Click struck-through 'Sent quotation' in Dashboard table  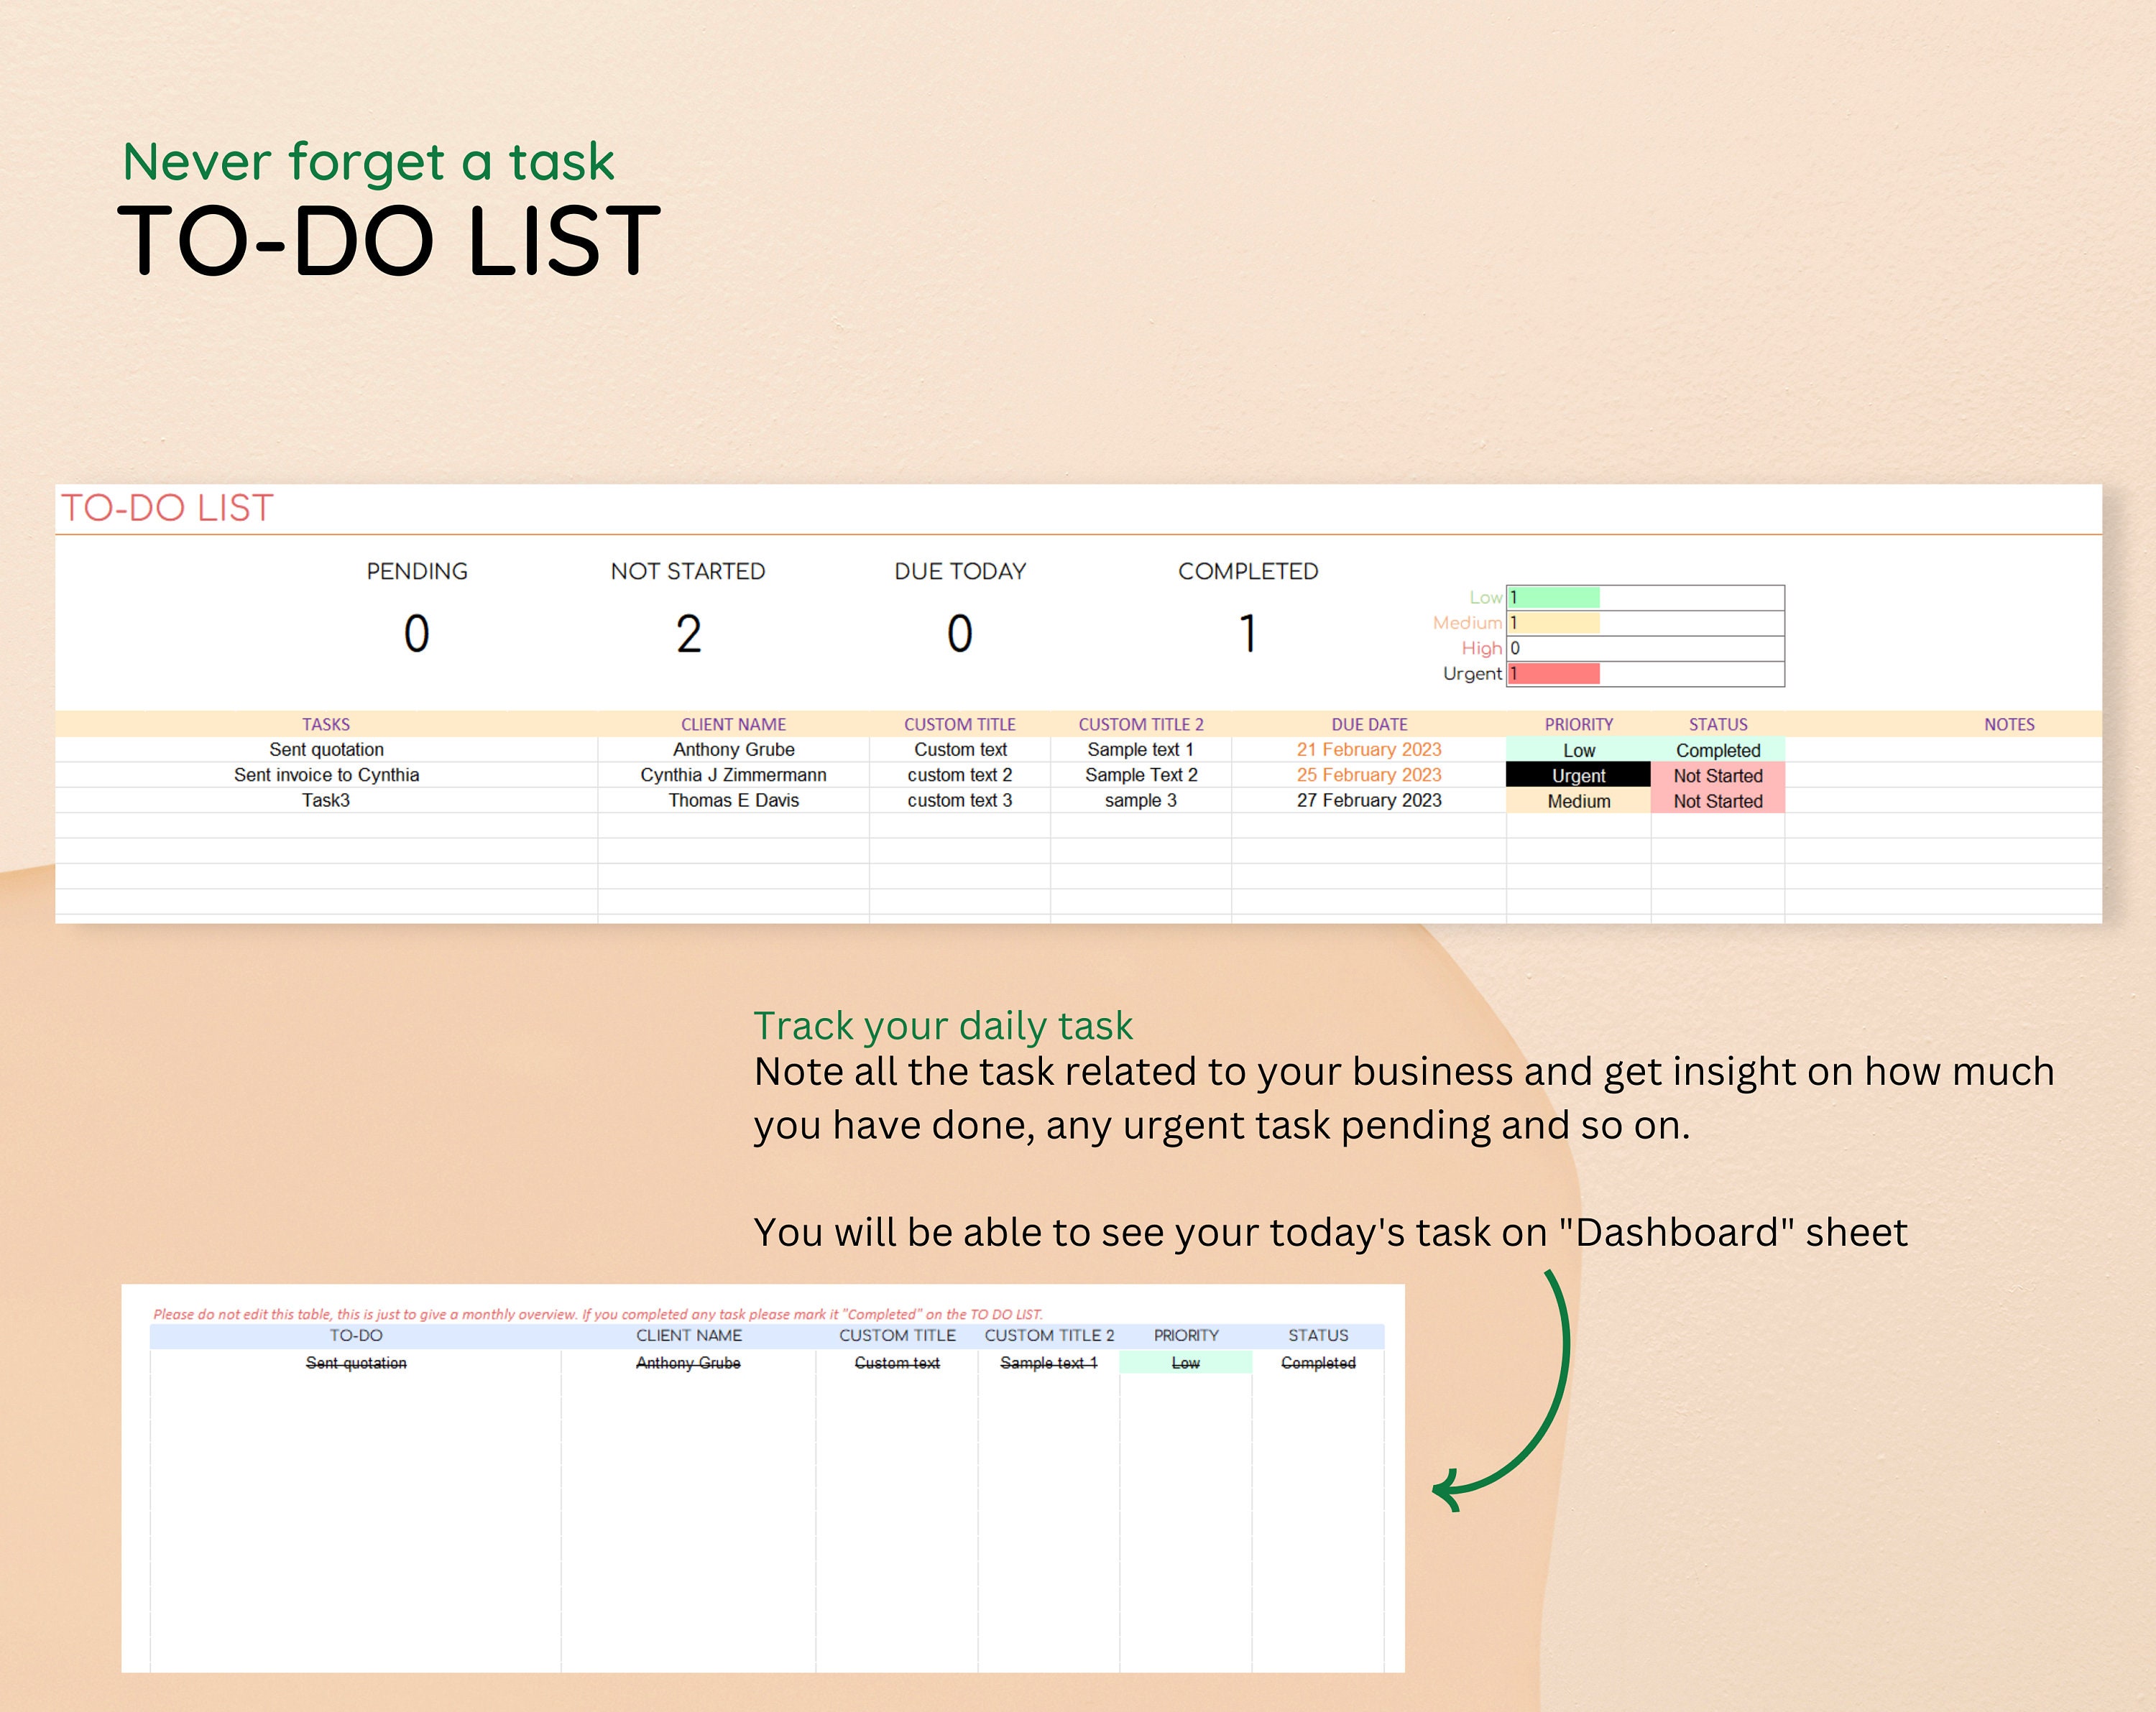pyautogui.click(x=356, y=1363)
